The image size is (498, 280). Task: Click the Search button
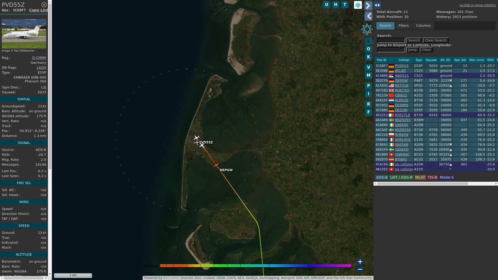pos(414,41)
